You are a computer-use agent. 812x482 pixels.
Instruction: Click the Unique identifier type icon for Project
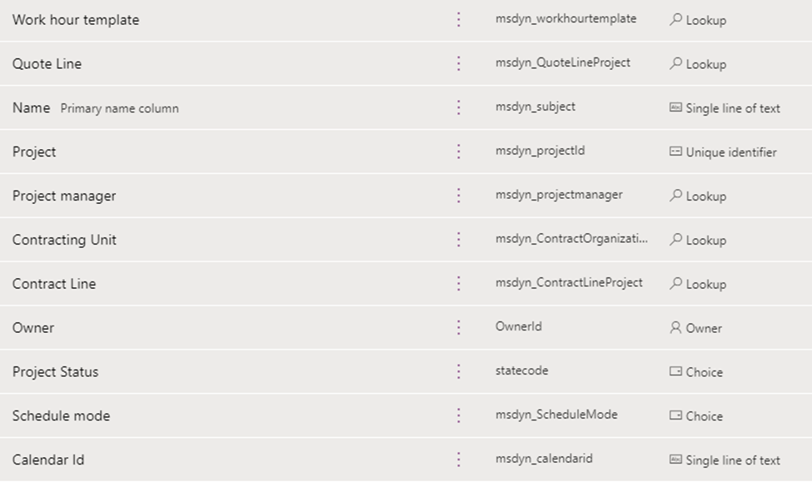pyautogui.click(x=675, y=152)
